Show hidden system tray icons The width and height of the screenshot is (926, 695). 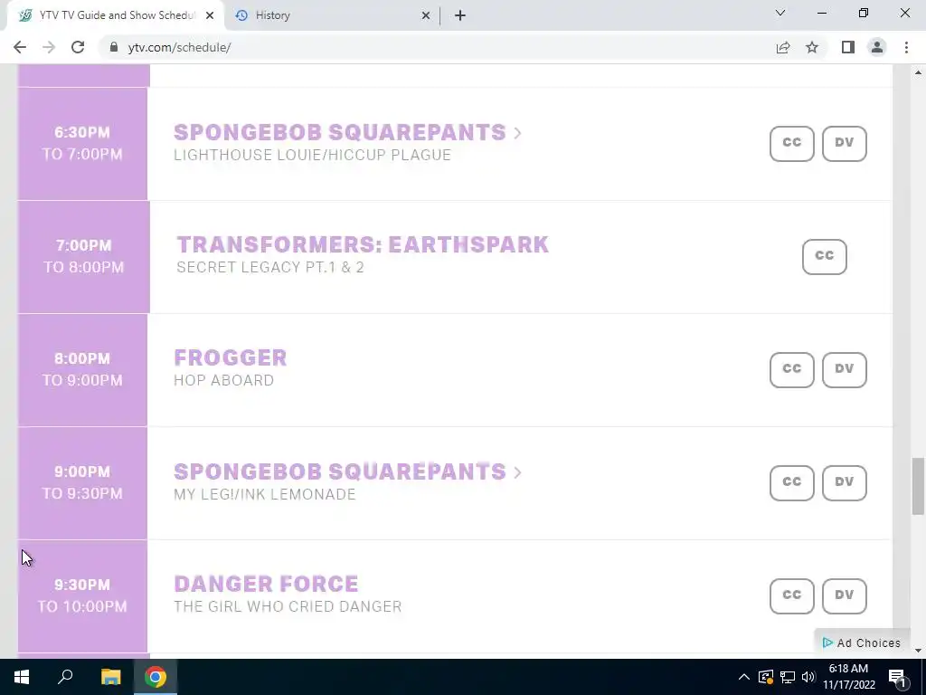coord(744,677)
